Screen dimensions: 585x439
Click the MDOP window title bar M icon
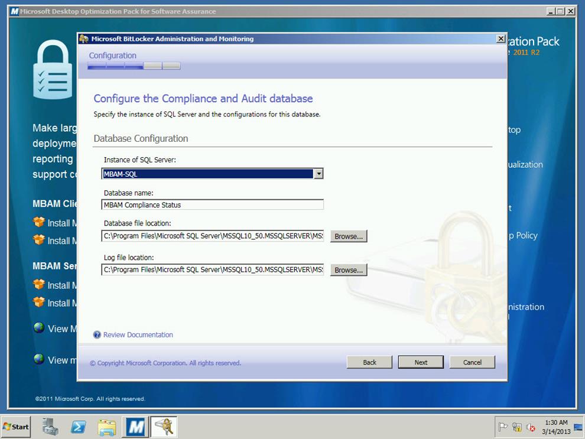click(x=15, y=11)
